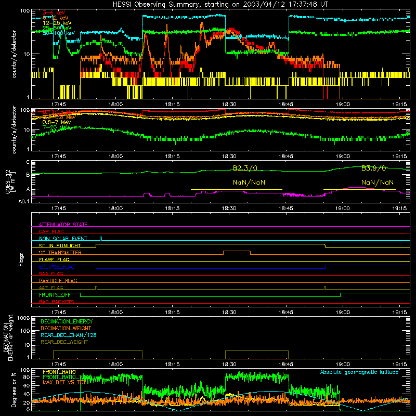The image size is (416, 416).
Task: Select the SC_IN_SUNLIGHT flag label
Action: click(x=60, y=245)
